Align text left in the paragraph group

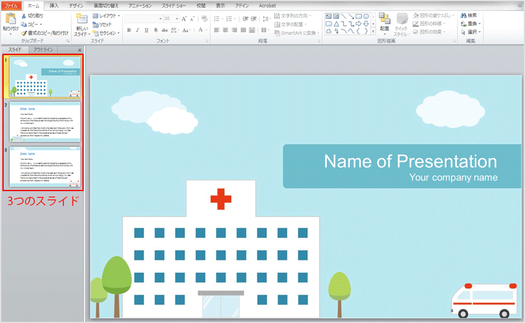pos(217,30)
